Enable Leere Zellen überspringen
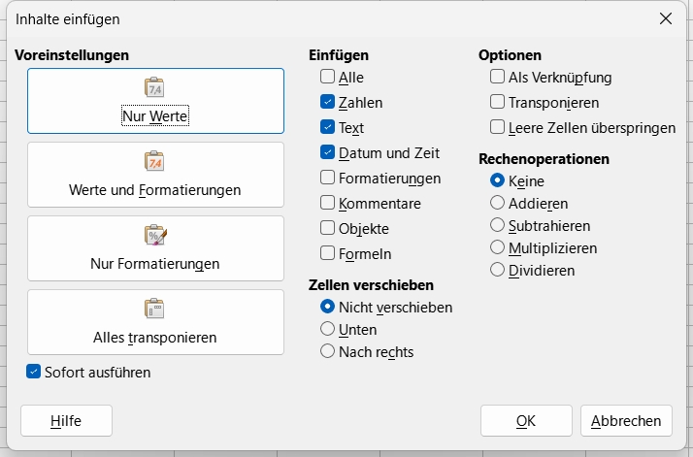The height and width of the screenshot is (457, 693). tap(498, 127)
